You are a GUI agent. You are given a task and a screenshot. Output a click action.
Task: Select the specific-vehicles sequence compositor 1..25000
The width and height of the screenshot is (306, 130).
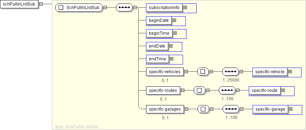pos(230,72)
